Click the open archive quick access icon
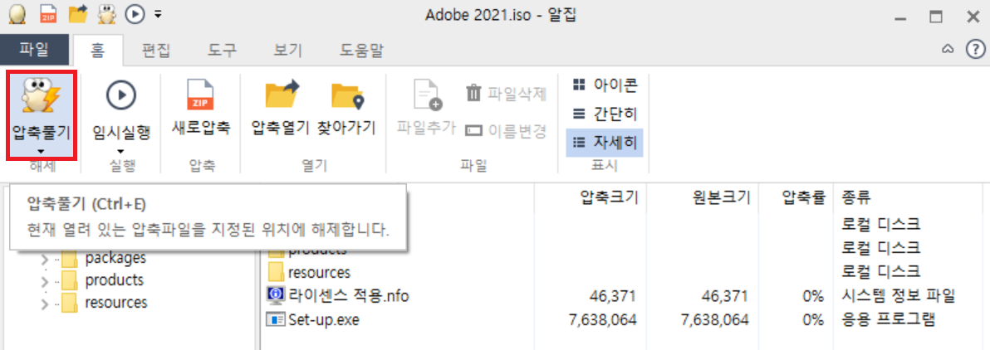The height and width of the screenshot is (350, 990). point(78,12)
